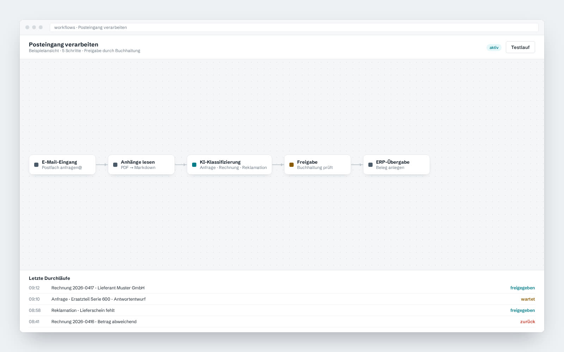The width and height of the screenshot is (564, 352).
Task: Select the Freigabe step title
Action: (x=307, y=162)
